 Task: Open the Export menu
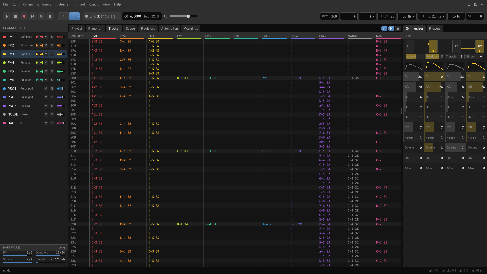94,4
